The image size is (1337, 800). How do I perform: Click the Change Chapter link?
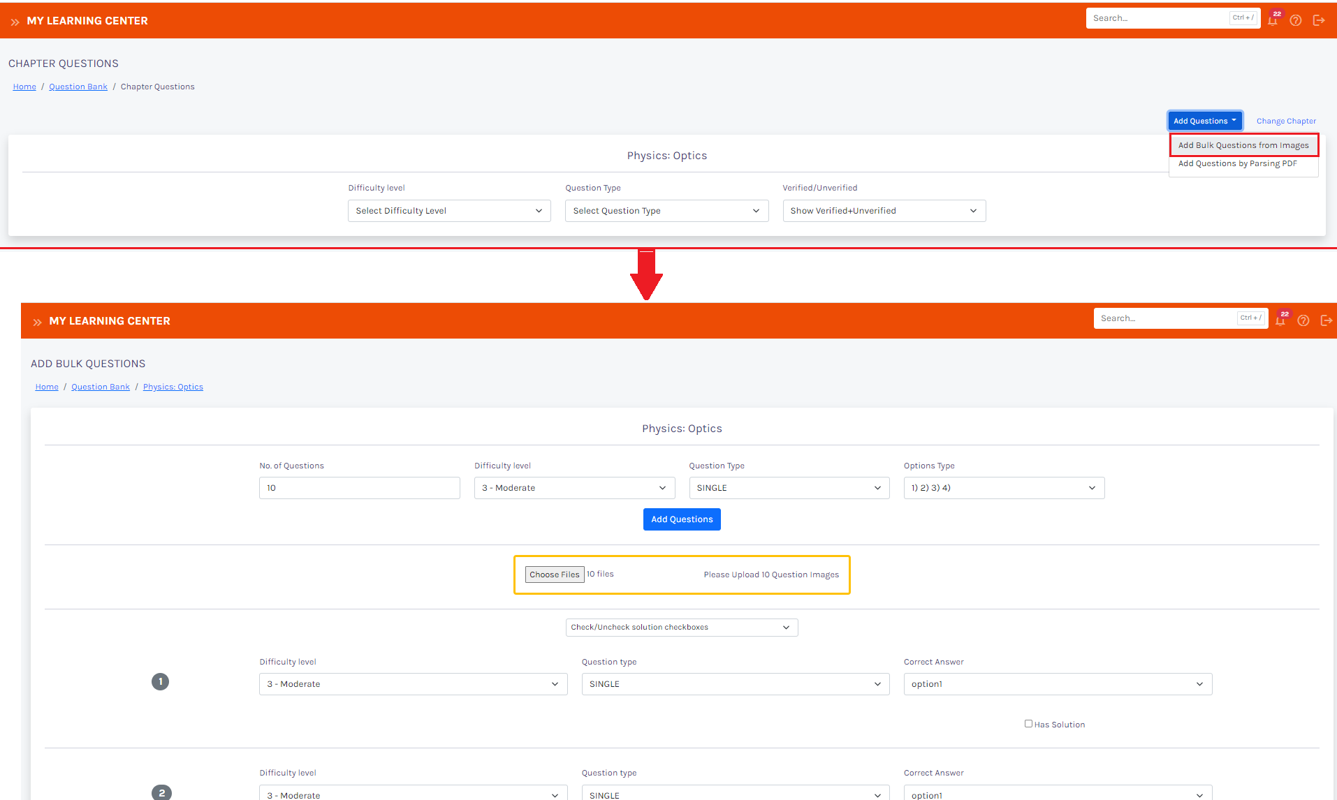click(x=1286, y=121)
